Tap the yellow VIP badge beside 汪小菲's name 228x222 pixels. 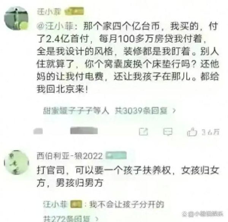(x=74, y=11)
